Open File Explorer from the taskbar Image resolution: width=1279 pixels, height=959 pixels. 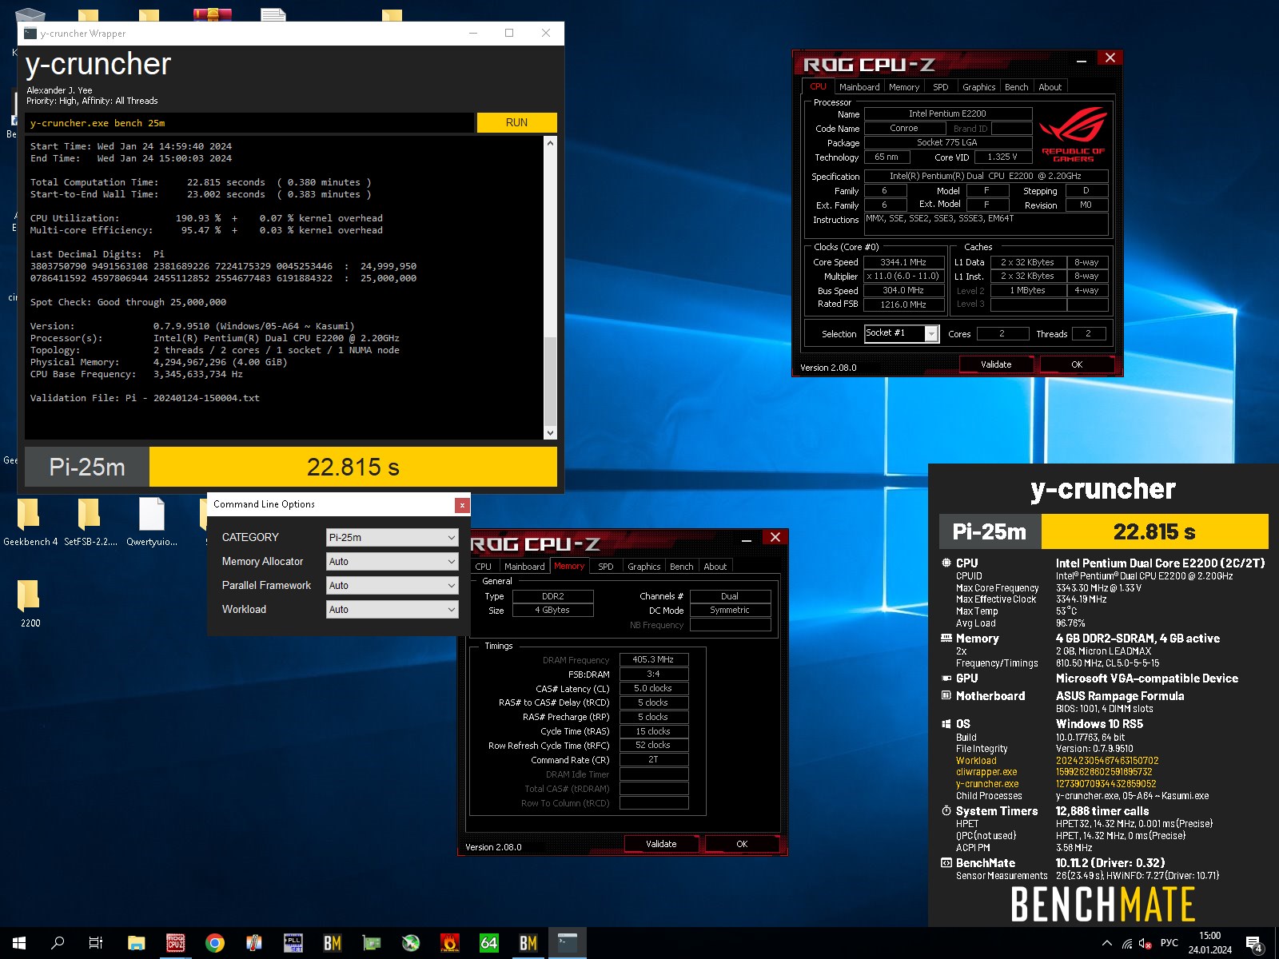(136, 943)
